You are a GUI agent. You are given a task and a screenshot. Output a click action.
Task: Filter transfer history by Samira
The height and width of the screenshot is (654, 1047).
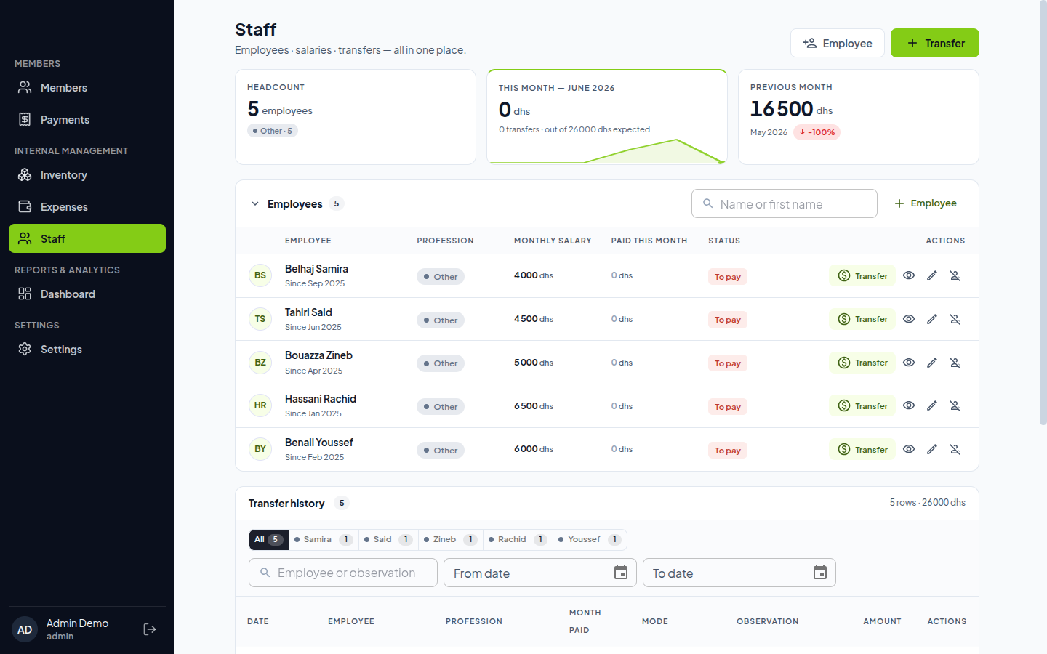pyautogui.click(x=324, y=539)
